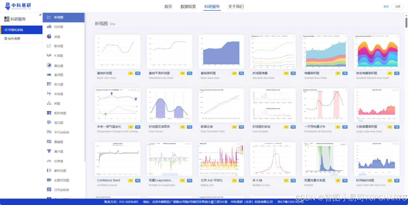Click the 主题河流图 theme river icon
Viewport: 408px width, 205px height.
click(x=49, y=180)
